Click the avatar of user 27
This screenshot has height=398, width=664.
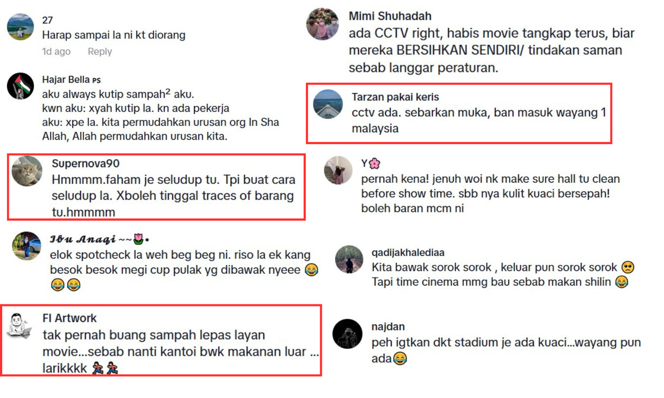20,27
